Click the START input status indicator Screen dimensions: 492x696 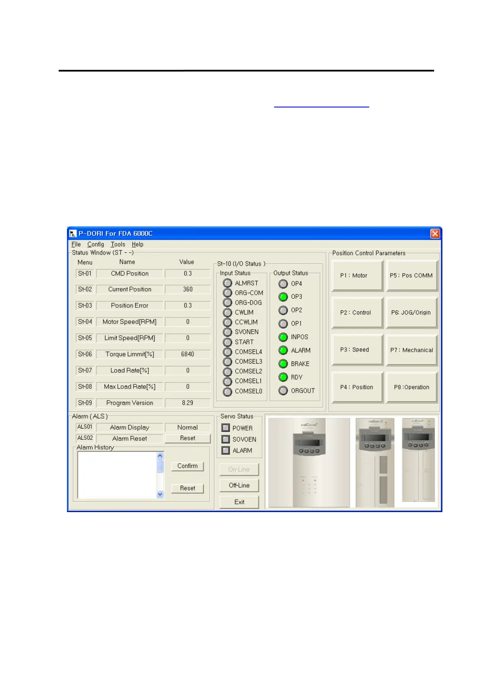[x=227, y=342]
